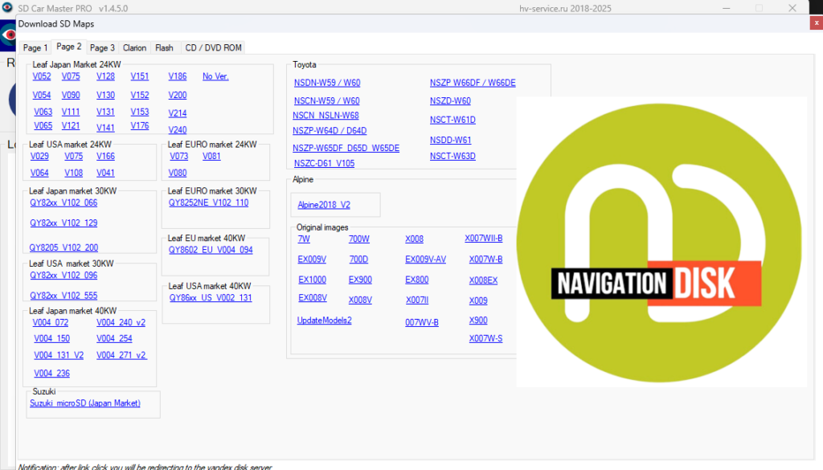
Task: Click the EX009V-AV original image link
Action: click(x=426, y=259)
